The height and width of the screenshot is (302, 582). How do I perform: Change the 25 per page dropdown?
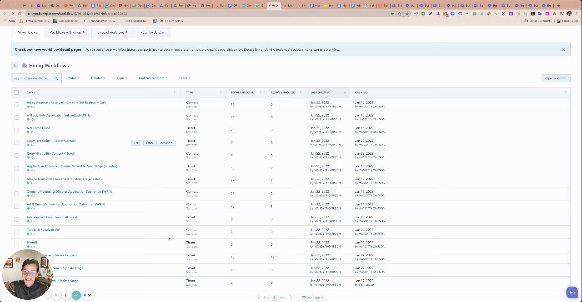pos(312,297)
